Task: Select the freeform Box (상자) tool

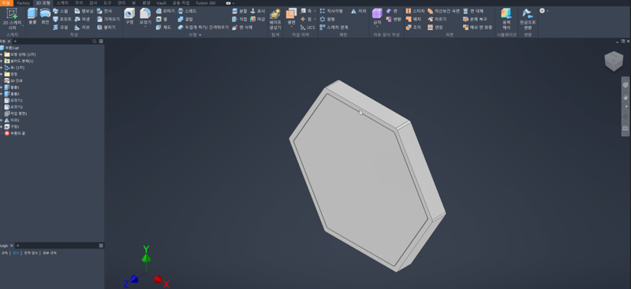Action: pyautogui.click(x=377, y=17)
